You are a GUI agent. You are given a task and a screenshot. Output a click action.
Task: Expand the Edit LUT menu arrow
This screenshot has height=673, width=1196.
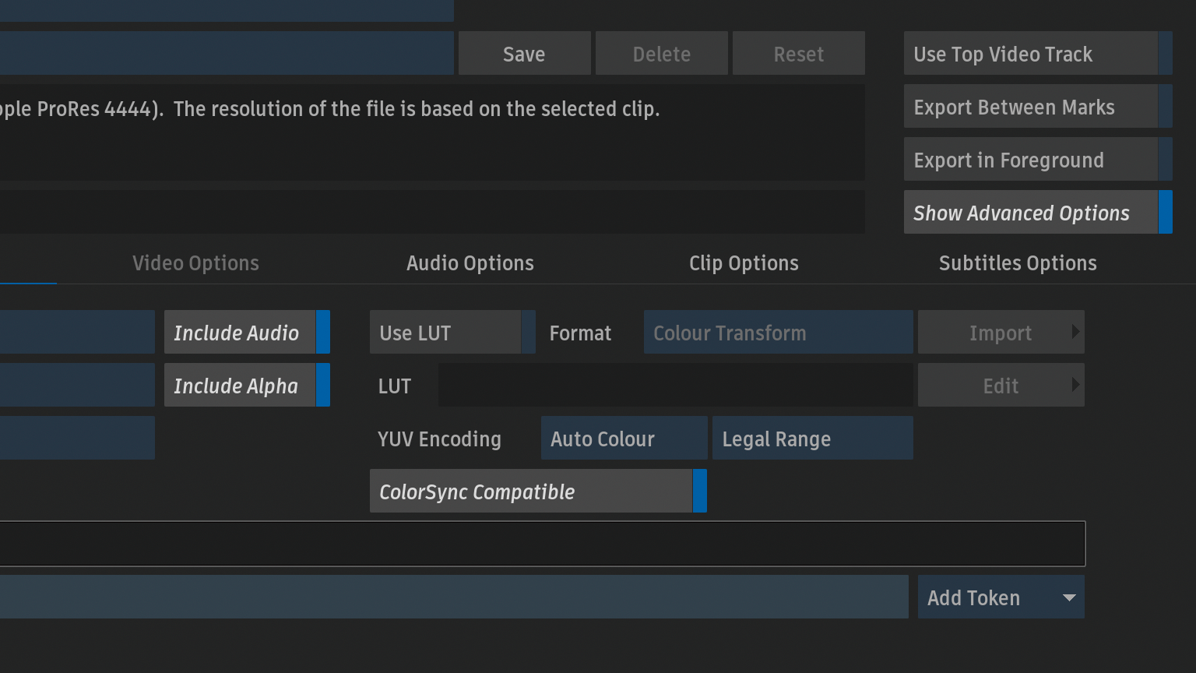point(1075,385)
